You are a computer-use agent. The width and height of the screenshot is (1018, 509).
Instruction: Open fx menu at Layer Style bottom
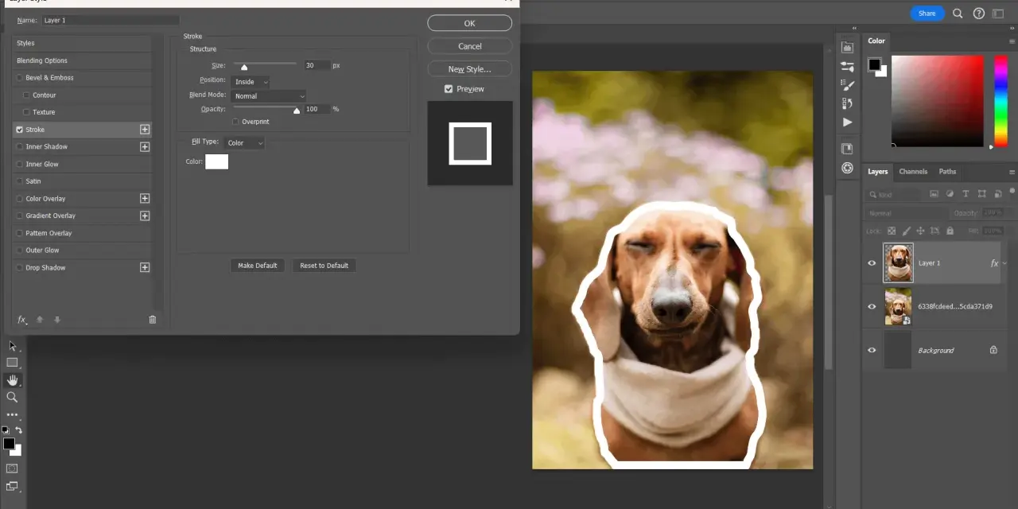point(22,320)
